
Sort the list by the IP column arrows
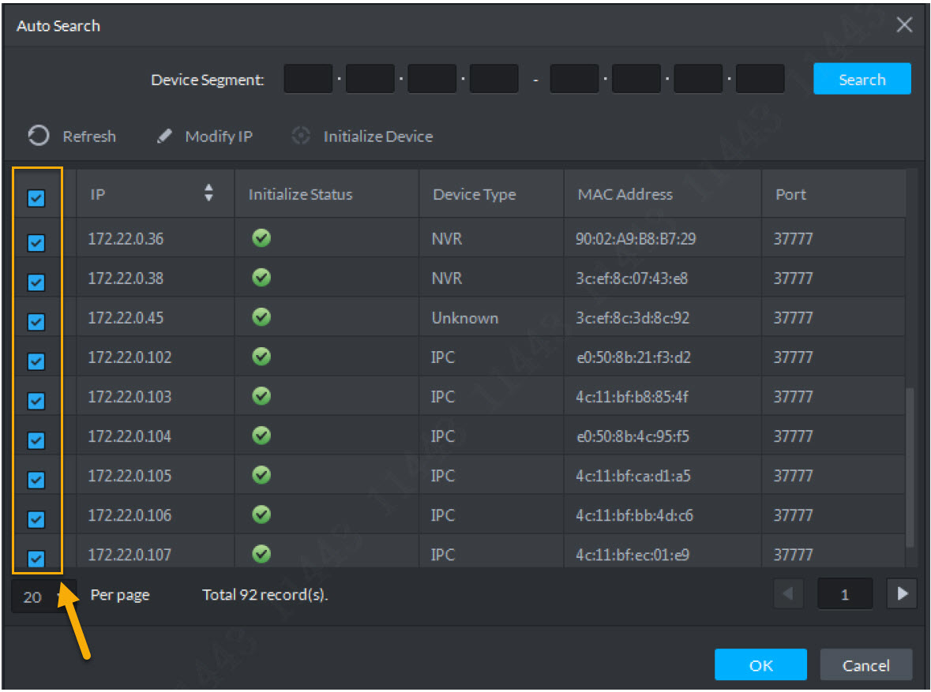208,193
